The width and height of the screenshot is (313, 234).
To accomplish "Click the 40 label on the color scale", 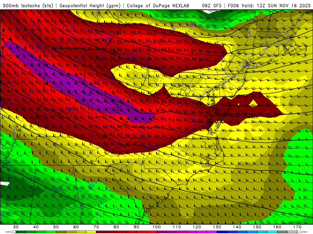I will coord(36,227).
